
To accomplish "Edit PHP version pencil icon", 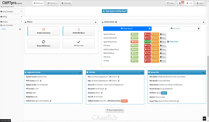I will click(x=41, y=81).
